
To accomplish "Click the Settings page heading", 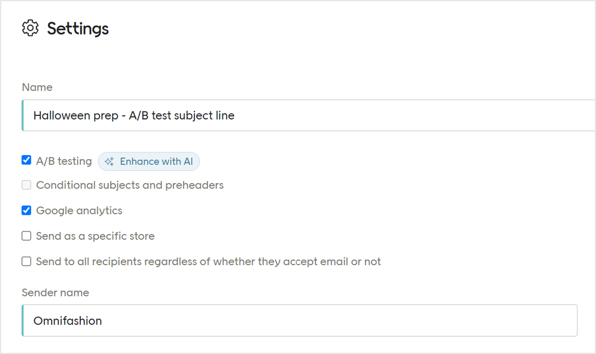I will (x=78, y=28).
